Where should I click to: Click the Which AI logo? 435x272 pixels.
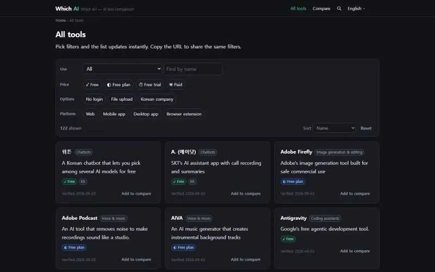[67, 9]
